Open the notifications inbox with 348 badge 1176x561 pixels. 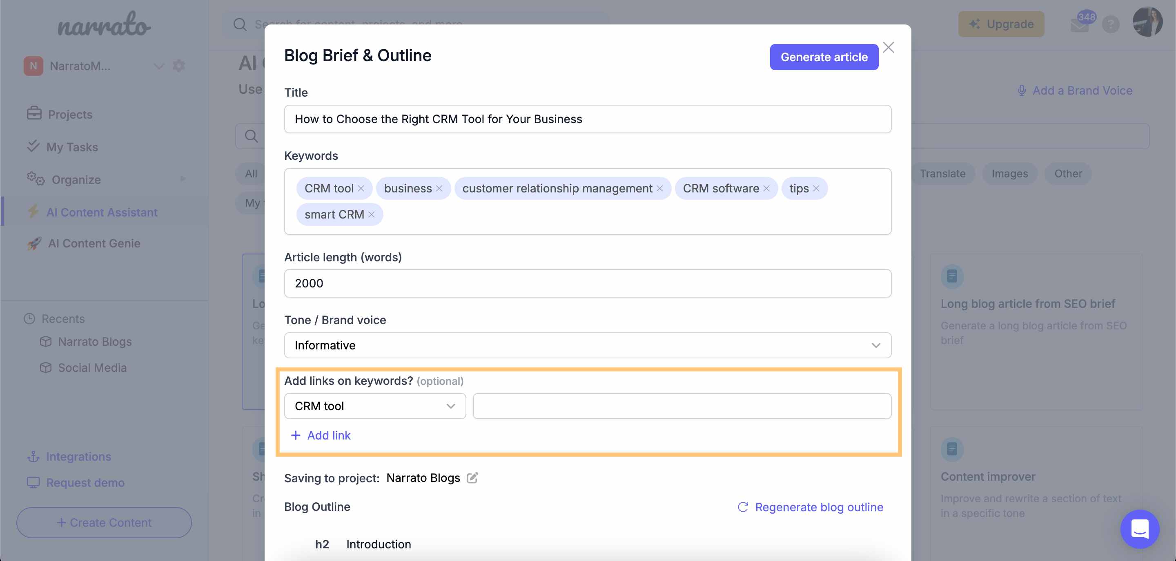pyautogui.click(x=1079, y=24)
